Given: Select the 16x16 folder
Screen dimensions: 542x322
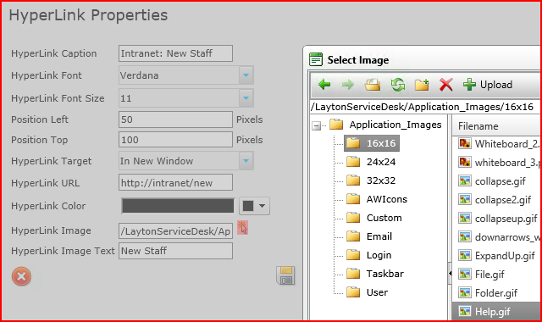Looking at the screenshot, I should click(x=372, y=143).
